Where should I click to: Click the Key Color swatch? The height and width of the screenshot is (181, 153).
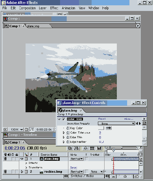point(101,128)
